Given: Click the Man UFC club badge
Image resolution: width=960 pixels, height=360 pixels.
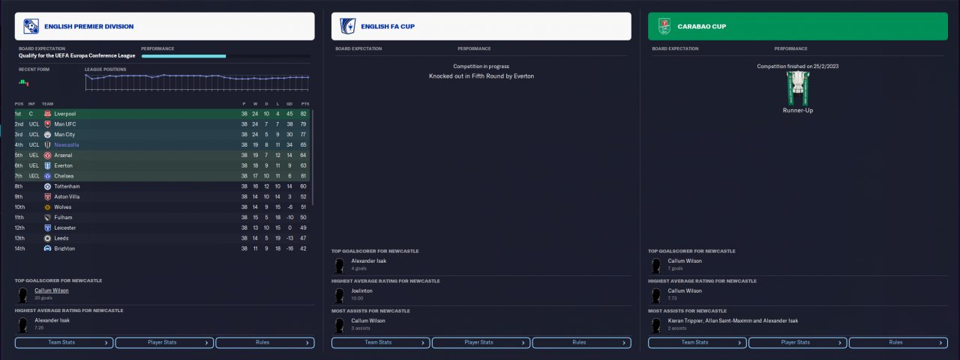Looking at the screenshot, I should pos(47,124).
